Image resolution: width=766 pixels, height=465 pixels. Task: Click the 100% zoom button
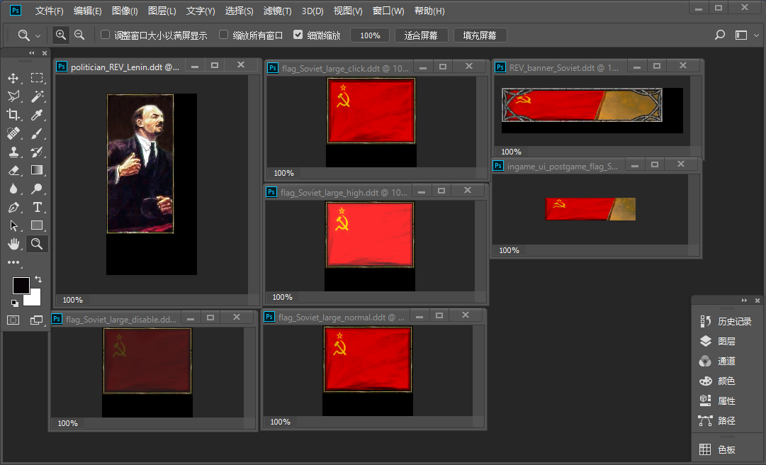point(370,35)
